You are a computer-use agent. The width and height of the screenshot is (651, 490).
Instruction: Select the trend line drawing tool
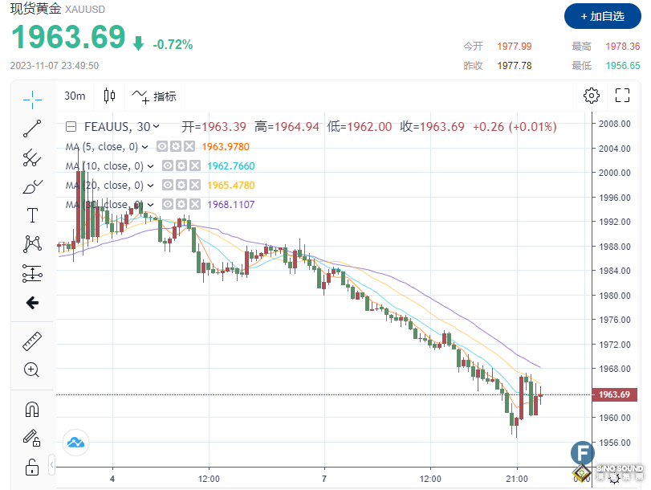click(32, 128)
